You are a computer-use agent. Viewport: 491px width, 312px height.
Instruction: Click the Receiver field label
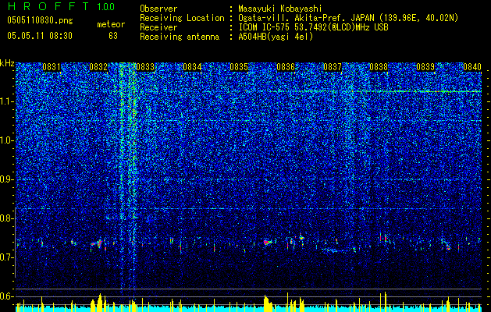[x=158, y=27]
